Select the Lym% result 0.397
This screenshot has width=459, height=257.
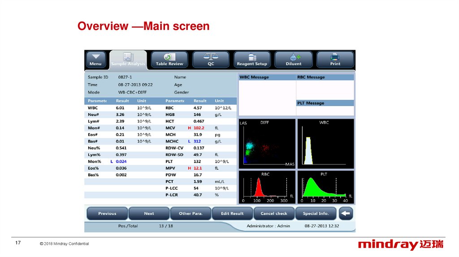coord(121,155)
